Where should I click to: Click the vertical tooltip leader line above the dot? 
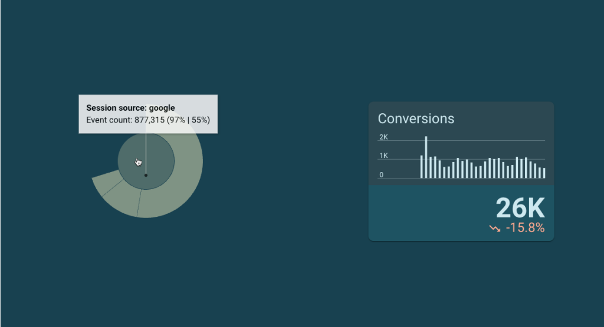pyautogui.click(x=146, y=154)
